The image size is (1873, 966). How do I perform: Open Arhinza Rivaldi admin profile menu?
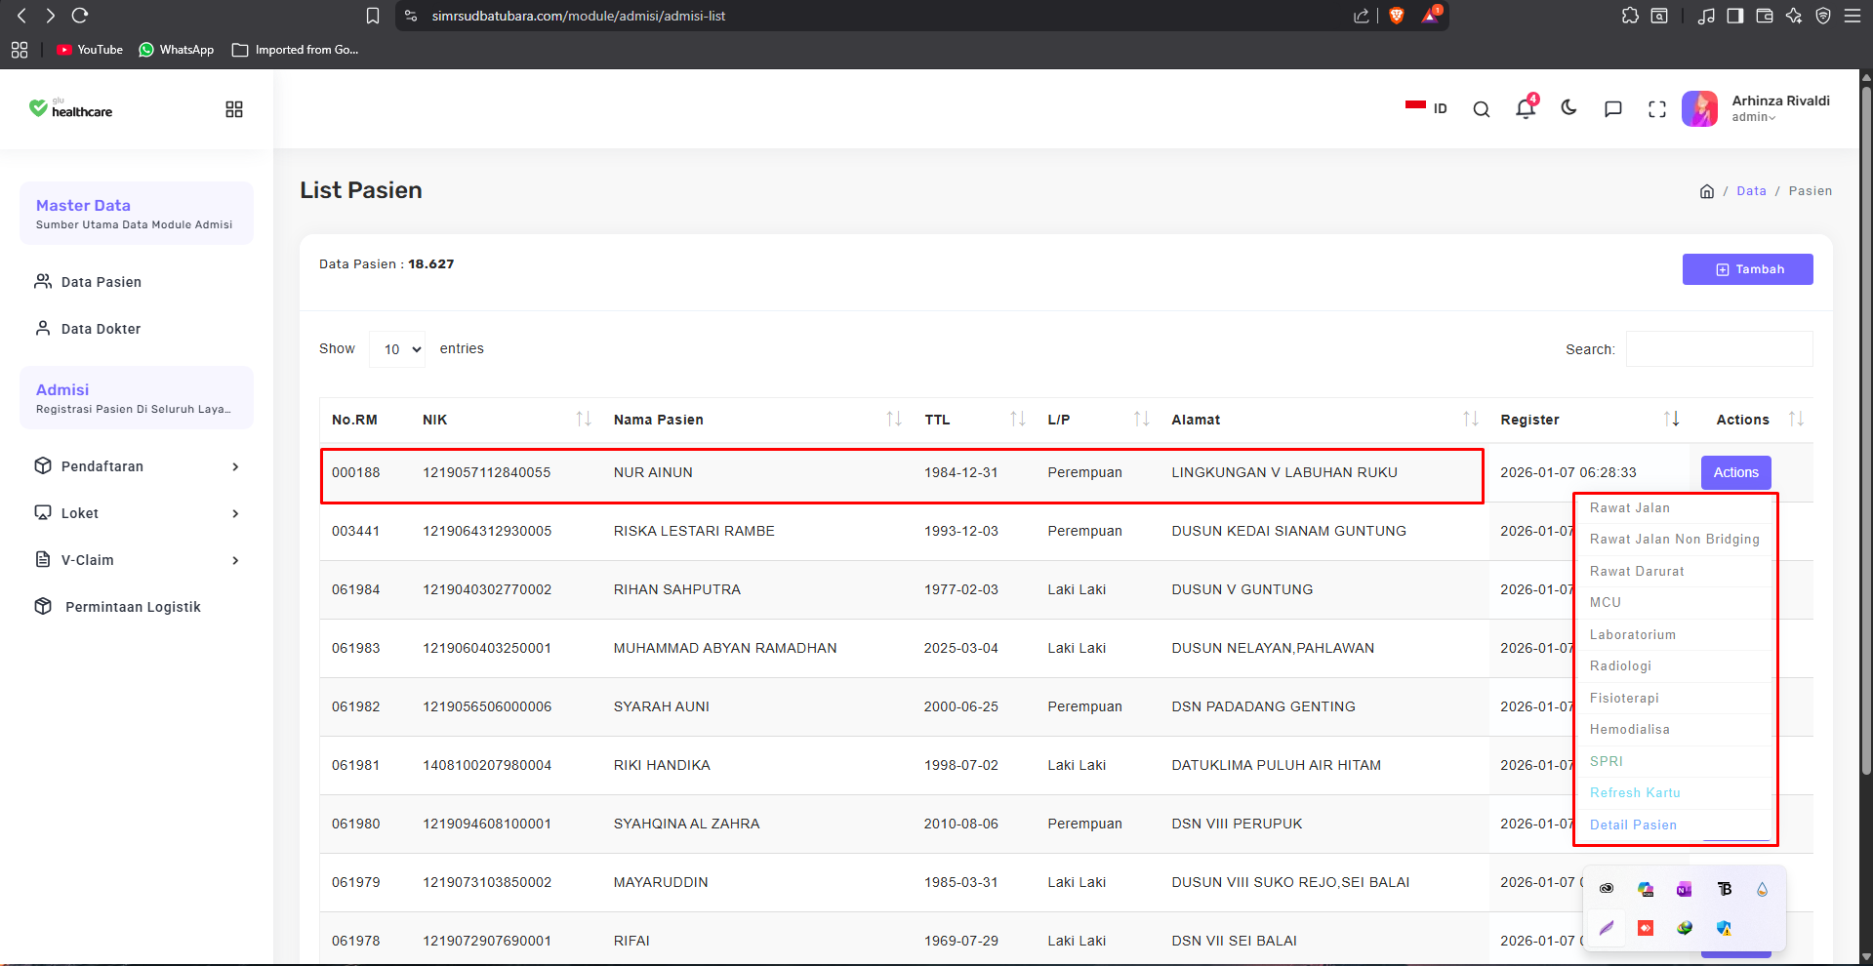point(1756,108)
